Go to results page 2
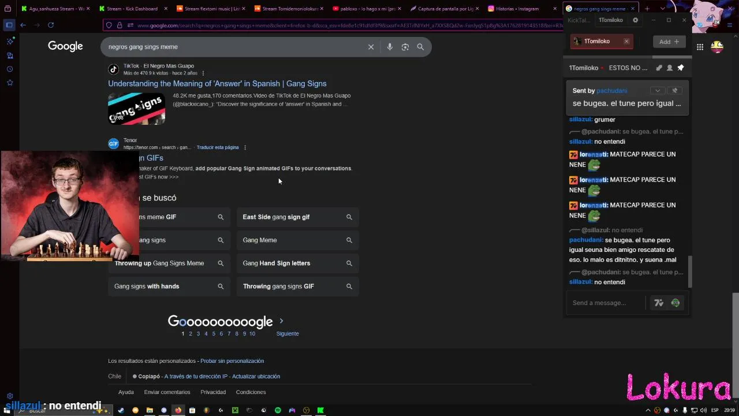Screen dimensions: 739x416 click(191, 333)
